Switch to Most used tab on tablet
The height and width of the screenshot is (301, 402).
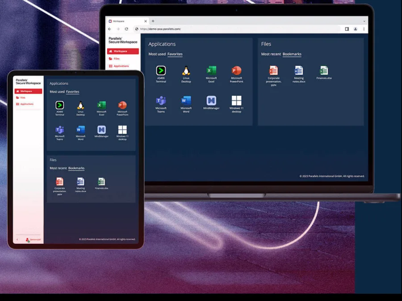point(57,92)
